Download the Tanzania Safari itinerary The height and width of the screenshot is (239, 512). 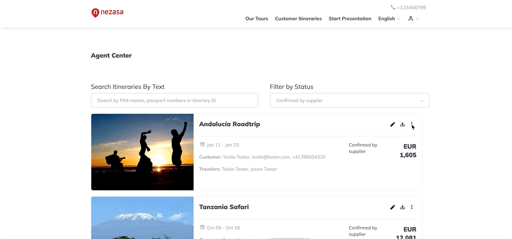click(x=403, y=207)
